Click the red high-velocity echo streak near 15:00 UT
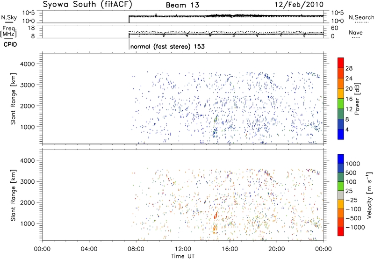This screenshot has width=374, height=259. [216, 215]
